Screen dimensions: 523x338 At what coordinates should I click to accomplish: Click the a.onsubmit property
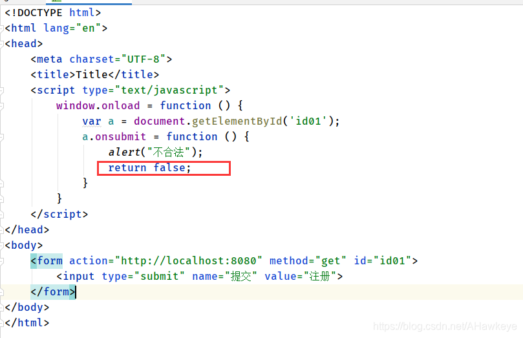pos(114,136)
